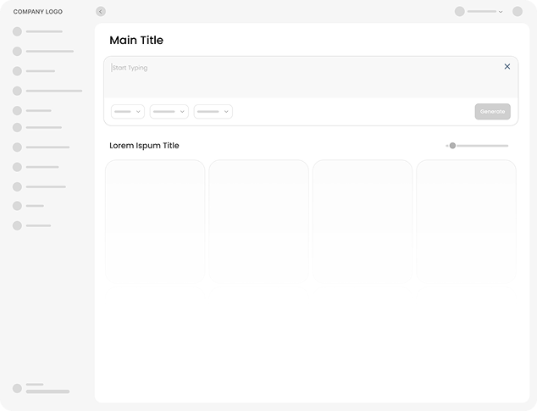Image resolution: width=537 pixels, height=411 pixels.
Task: Collapse the sidebar using the back chevron
Action: 101,12
